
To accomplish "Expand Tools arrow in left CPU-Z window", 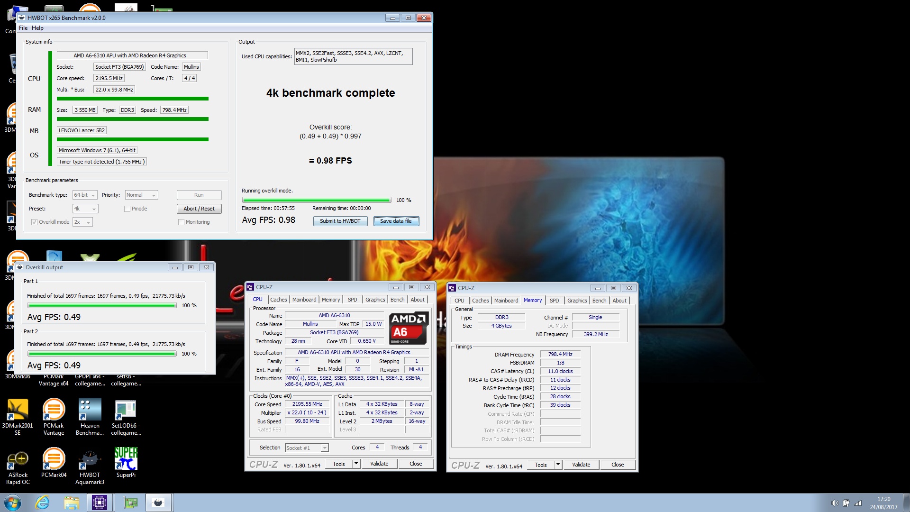I will point(356,464).
